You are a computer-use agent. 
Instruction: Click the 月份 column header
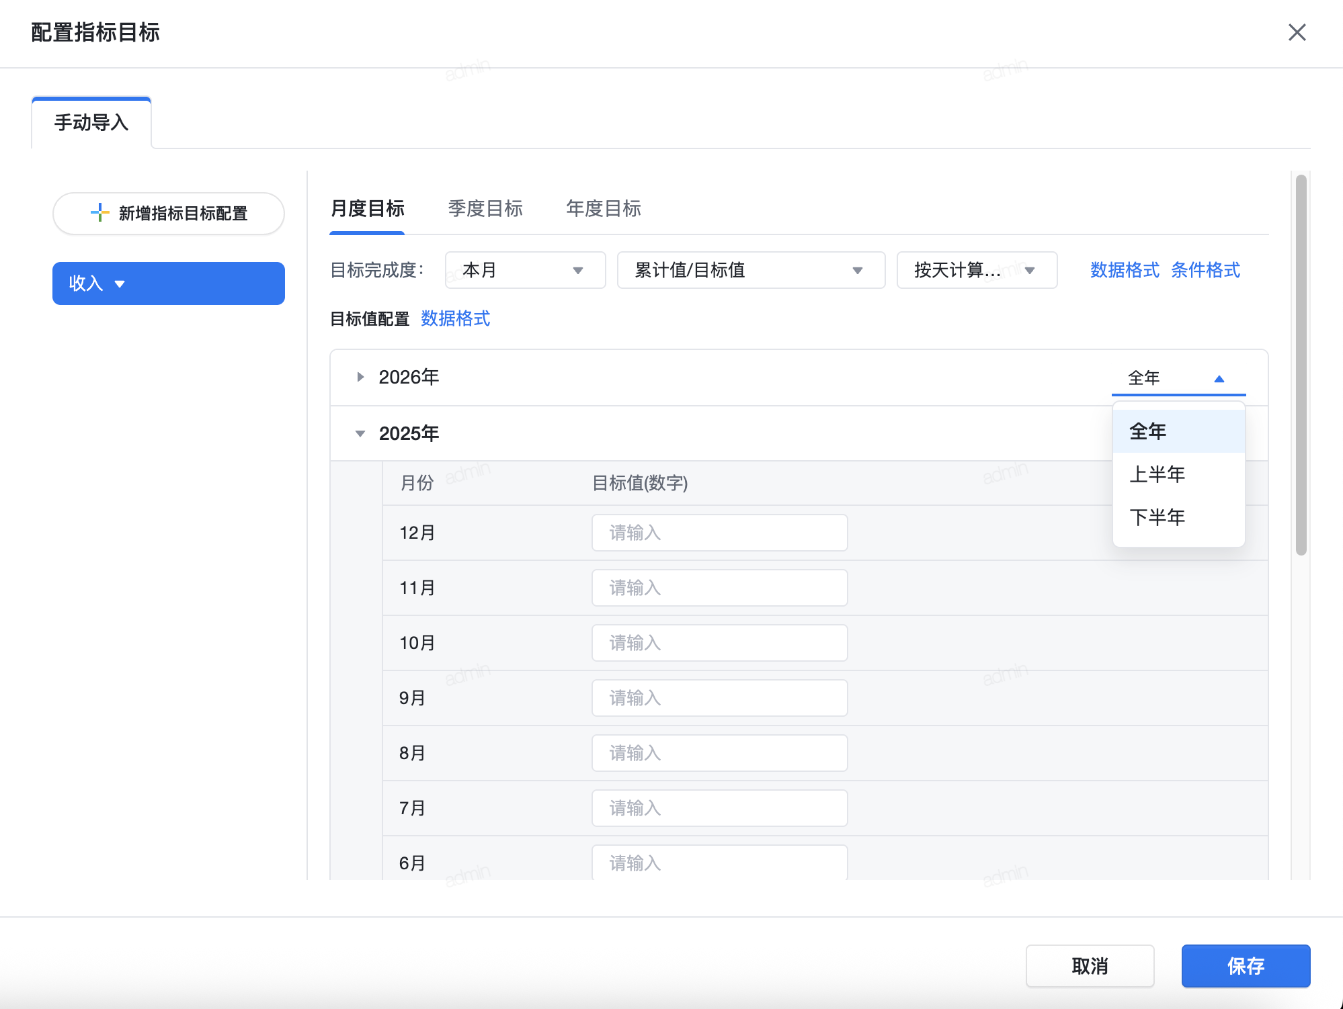point(417,483)
